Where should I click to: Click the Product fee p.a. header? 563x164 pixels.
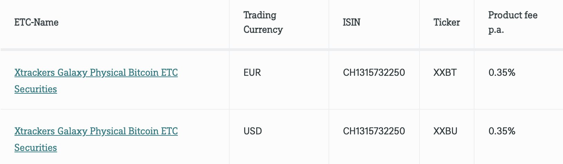[x=513, y=22]
